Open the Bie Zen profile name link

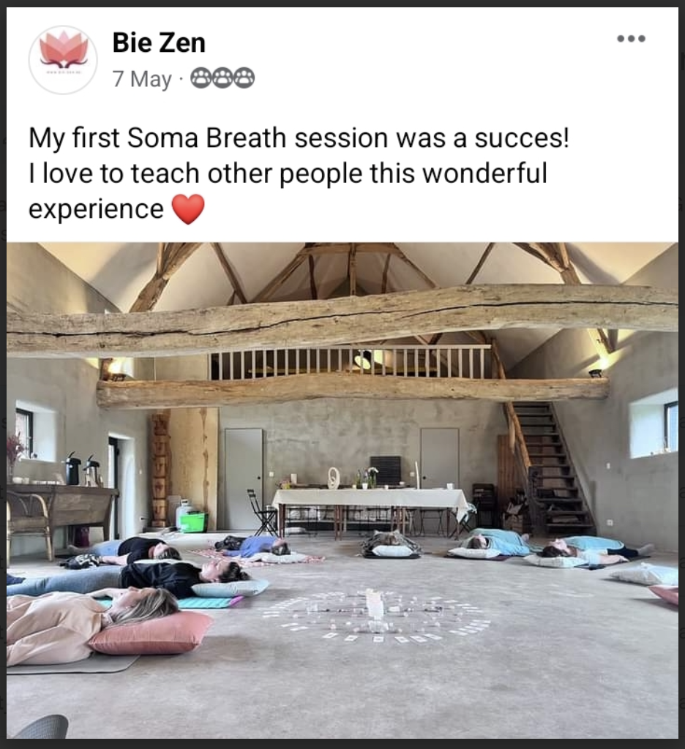[159, 42]
